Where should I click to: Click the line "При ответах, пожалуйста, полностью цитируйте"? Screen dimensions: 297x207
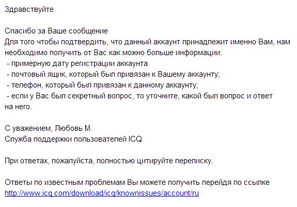pyautogui.click(x=109, y=161)
